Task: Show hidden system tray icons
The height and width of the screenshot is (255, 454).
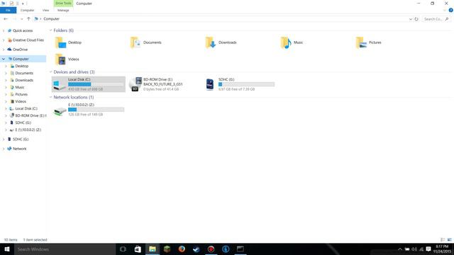Action: (400, 249)
